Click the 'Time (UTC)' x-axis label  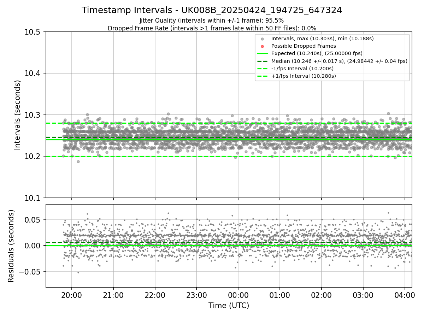[x=229, y=306]
